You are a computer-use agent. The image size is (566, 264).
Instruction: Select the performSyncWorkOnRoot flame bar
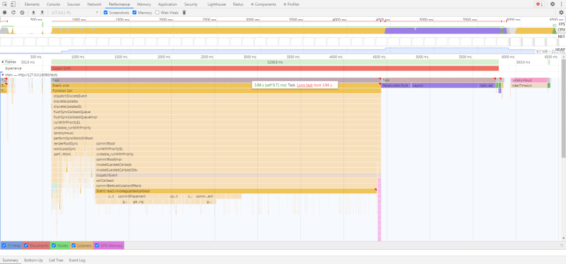click(216, 138)
